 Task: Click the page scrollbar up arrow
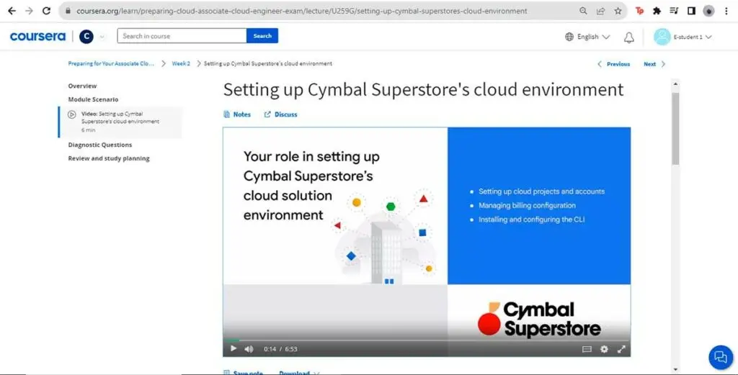coord(676,84)
